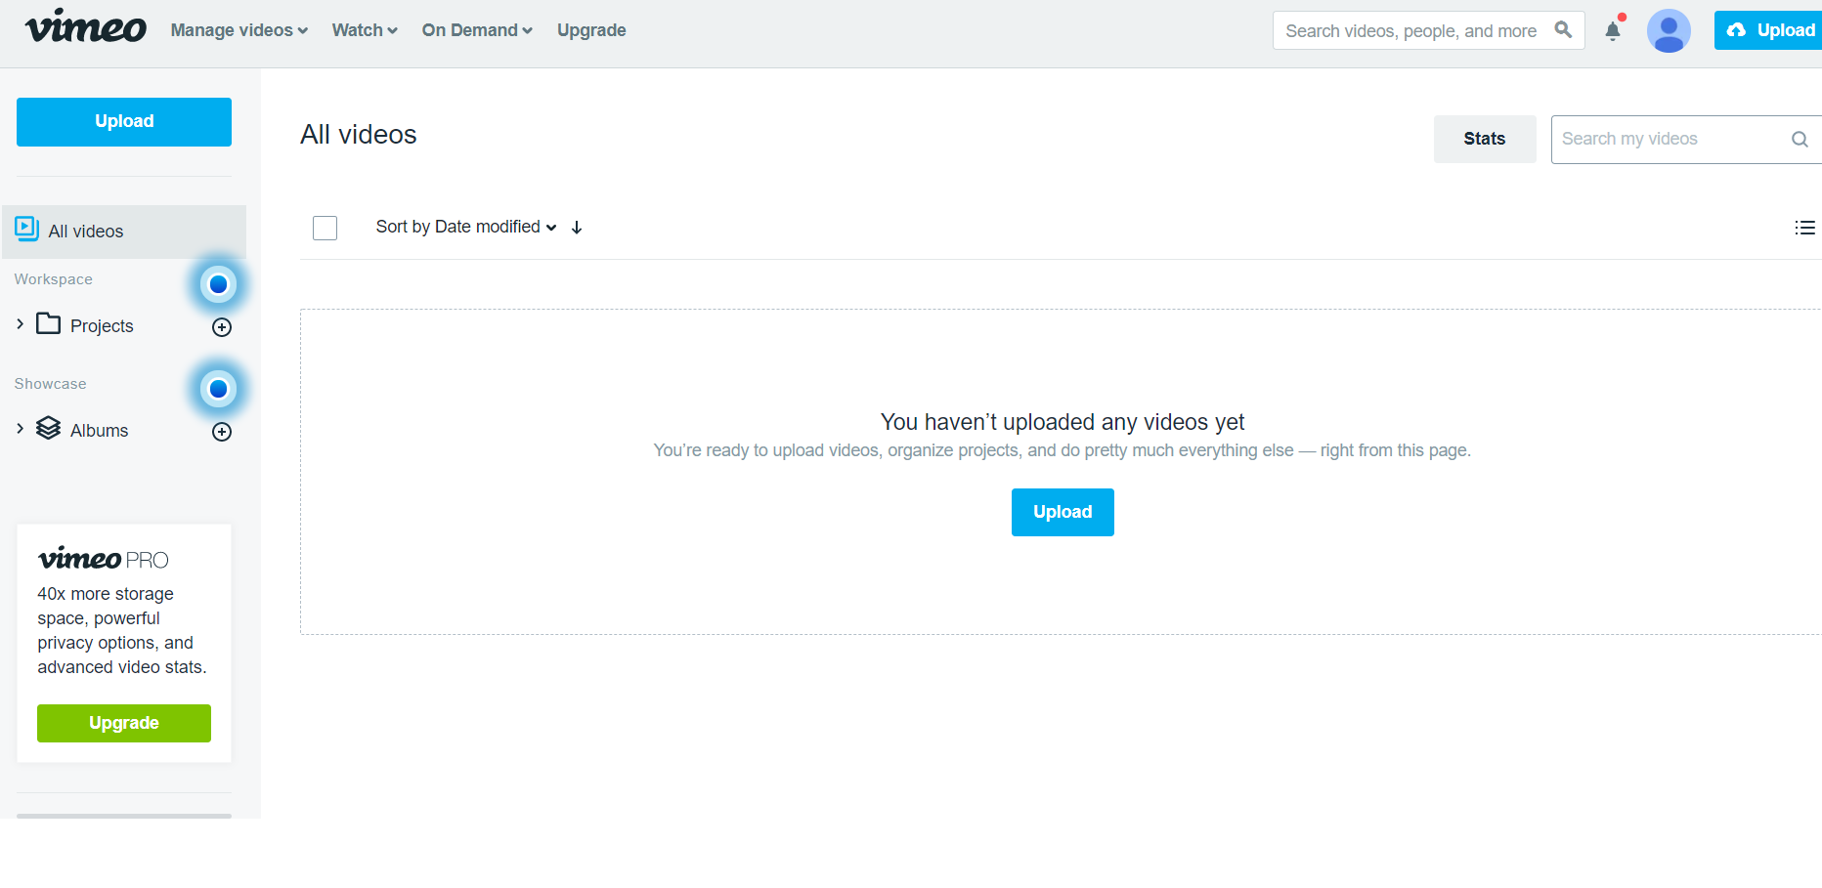
Task: Open the On Demand menu
Action: point(477,30)
